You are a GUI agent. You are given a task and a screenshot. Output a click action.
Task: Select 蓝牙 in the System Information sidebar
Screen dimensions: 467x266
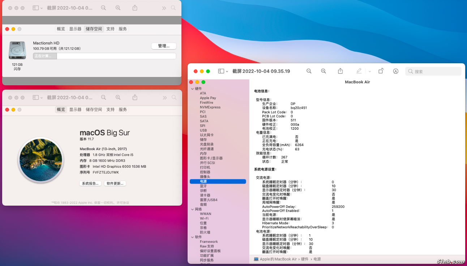point(204,186)
